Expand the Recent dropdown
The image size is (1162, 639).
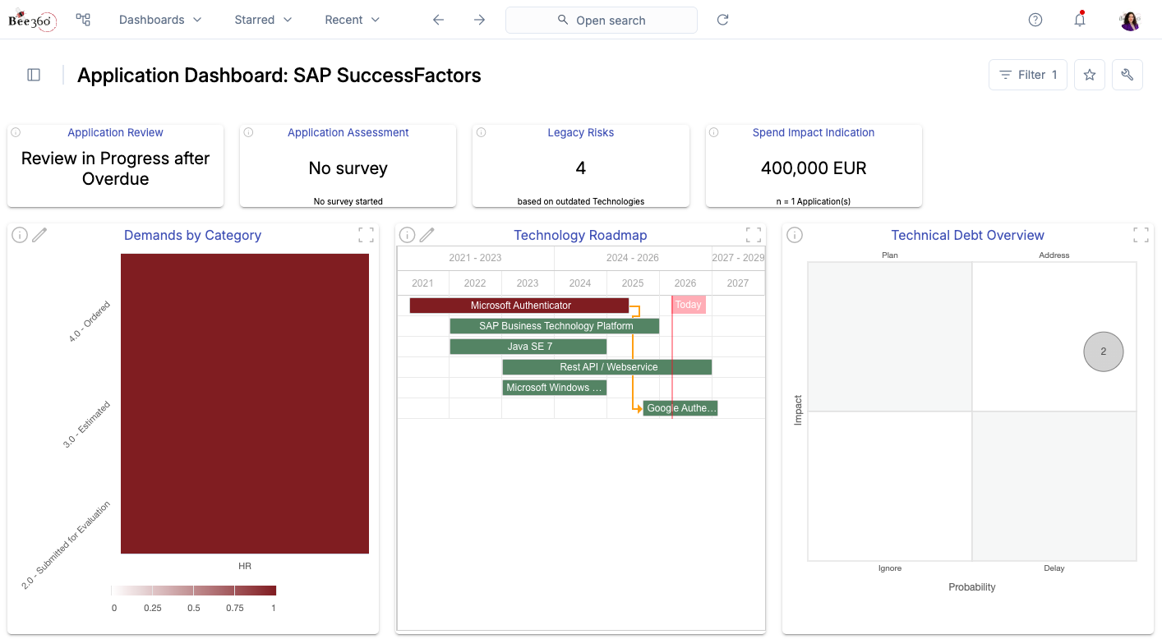pyautogui.click(x=353, y=20)
